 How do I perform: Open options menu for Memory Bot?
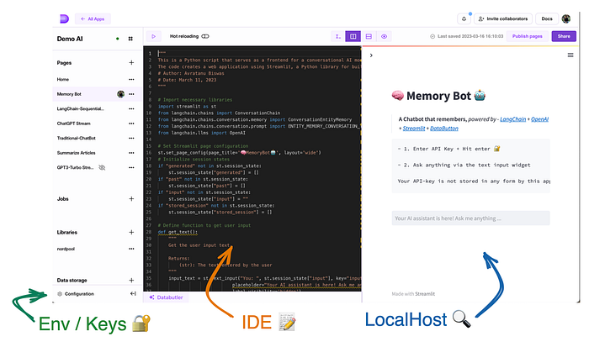click(131, 94)
